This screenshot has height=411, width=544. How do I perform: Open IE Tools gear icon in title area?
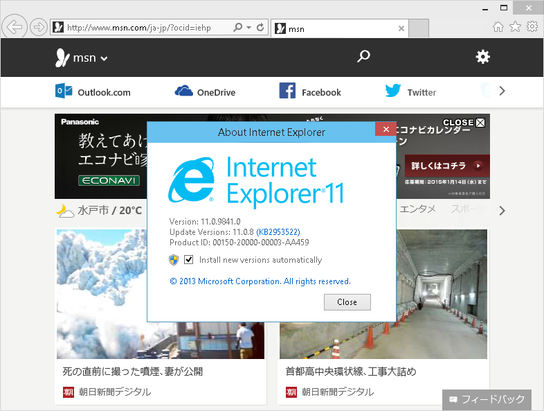(x=532, y=26)
